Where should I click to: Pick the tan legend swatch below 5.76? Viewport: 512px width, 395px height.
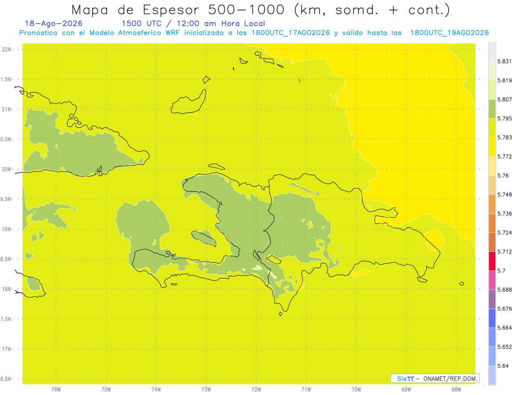(x=492, y=185)
